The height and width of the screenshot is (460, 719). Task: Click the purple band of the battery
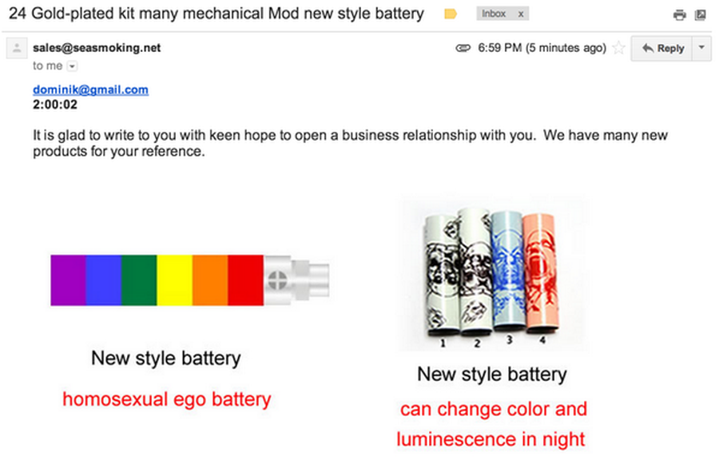68,280
